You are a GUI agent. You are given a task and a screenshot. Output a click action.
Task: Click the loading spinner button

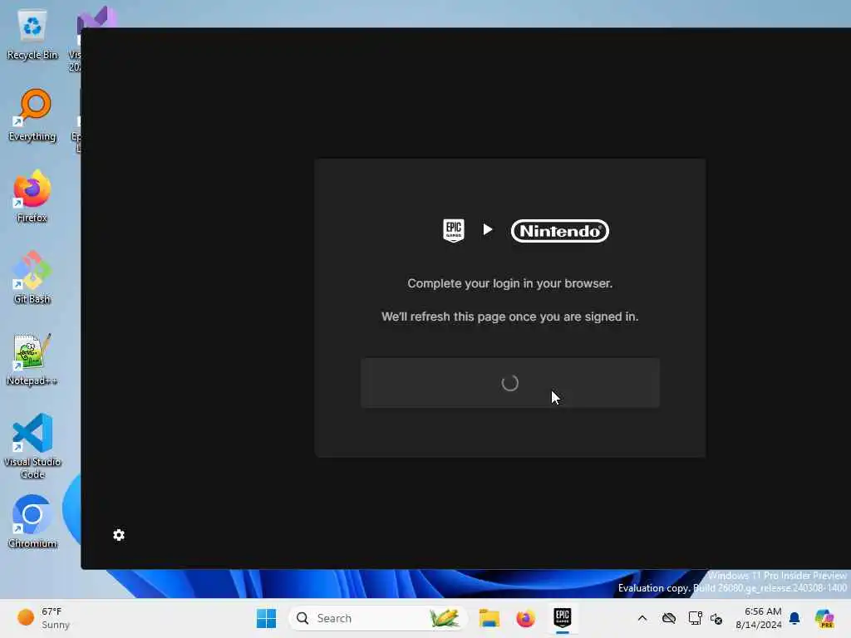[x=509, y=383]
